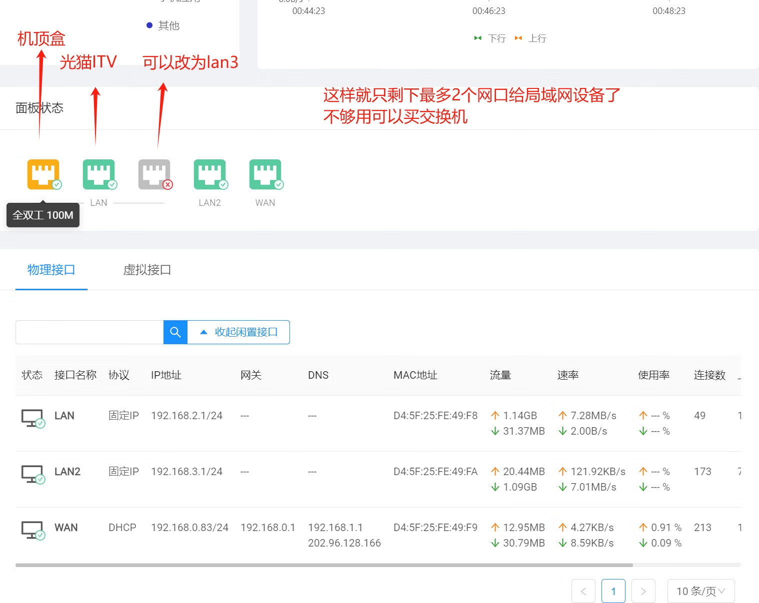The width and height of the screenshot is (759, 603).
Task: Click the LAN2 interface name in table
Action: 67,472
